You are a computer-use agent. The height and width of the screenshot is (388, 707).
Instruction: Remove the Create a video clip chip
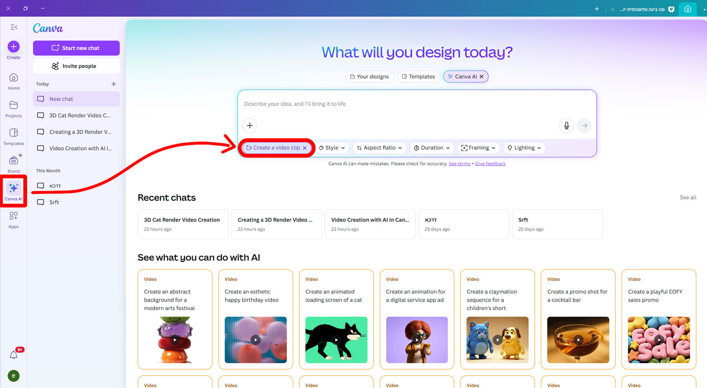coord(305,148)
